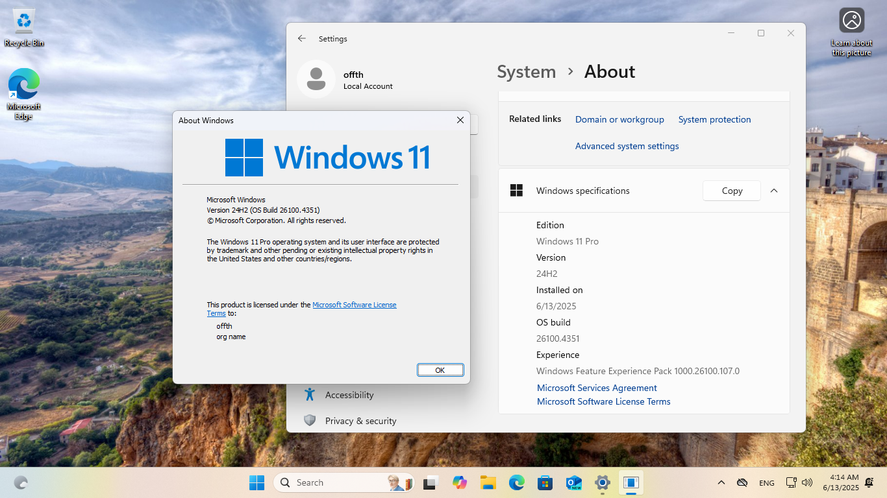Image resolution: width=887 pixels, height=498 pixels.
Task: Click the crossed-out cloud icon in the system tray
Action: pos(742,482)
